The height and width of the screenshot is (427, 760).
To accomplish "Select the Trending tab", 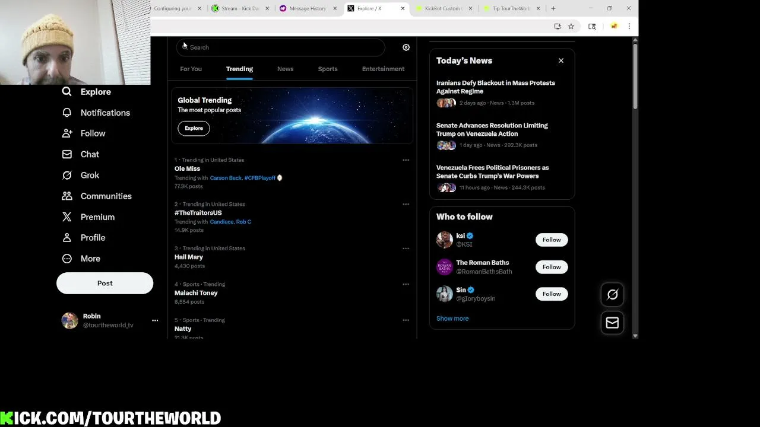I will (x=239, y=69).
